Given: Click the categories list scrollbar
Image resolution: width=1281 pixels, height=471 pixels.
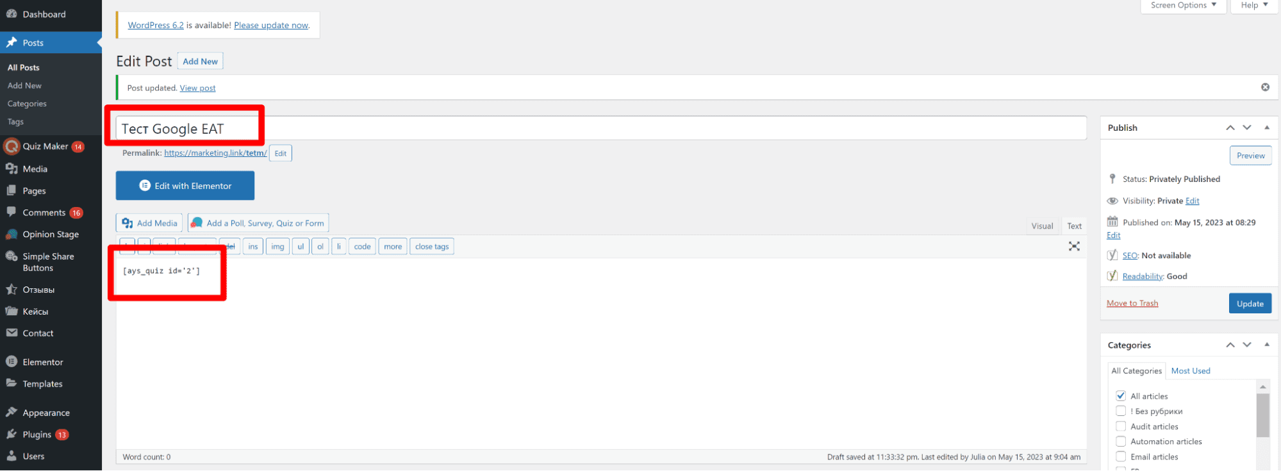Looking at the screenshot, I should coord(1262,415).
